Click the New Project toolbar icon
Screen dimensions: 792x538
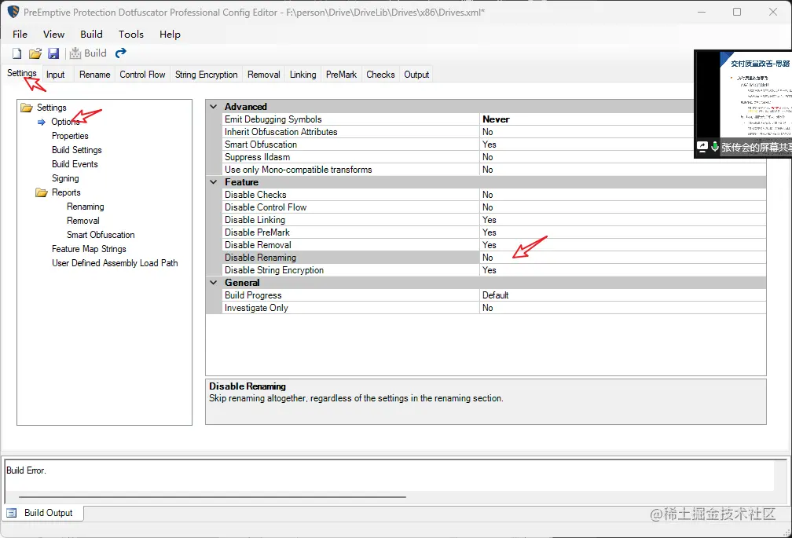[x=17, y=53]
